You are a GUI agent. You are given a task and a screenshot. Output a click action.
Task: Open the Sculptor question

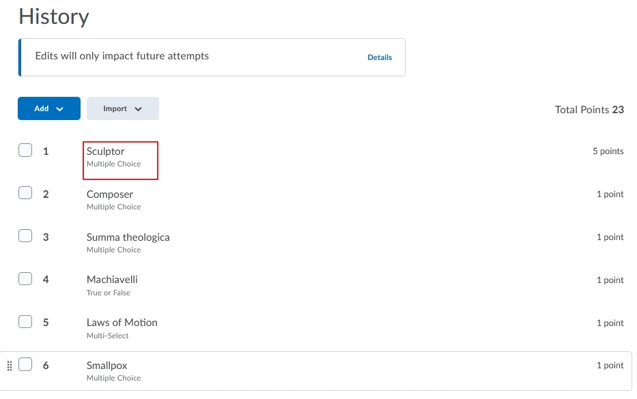click(105, 151)
